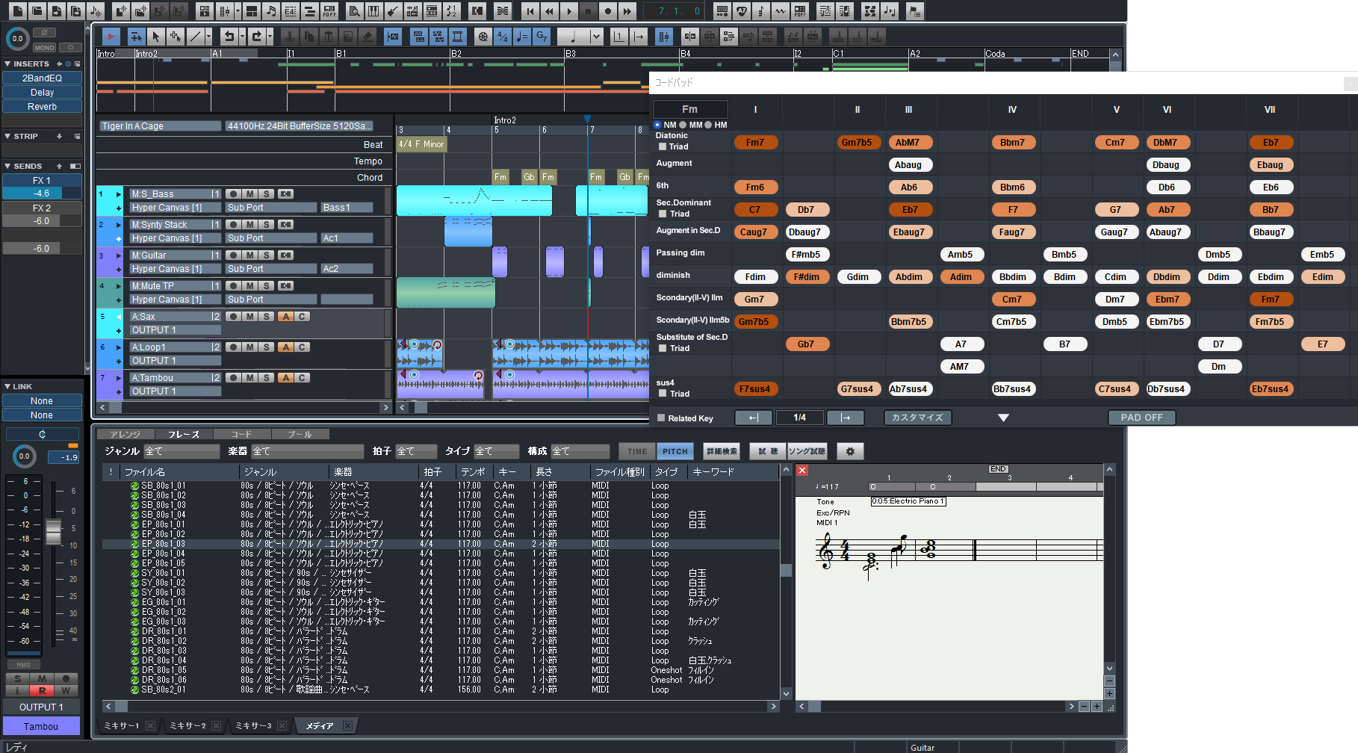Click the undo arrow icon
The height and width of the screenshot is (753, 1358).
[x=229, y=36]
